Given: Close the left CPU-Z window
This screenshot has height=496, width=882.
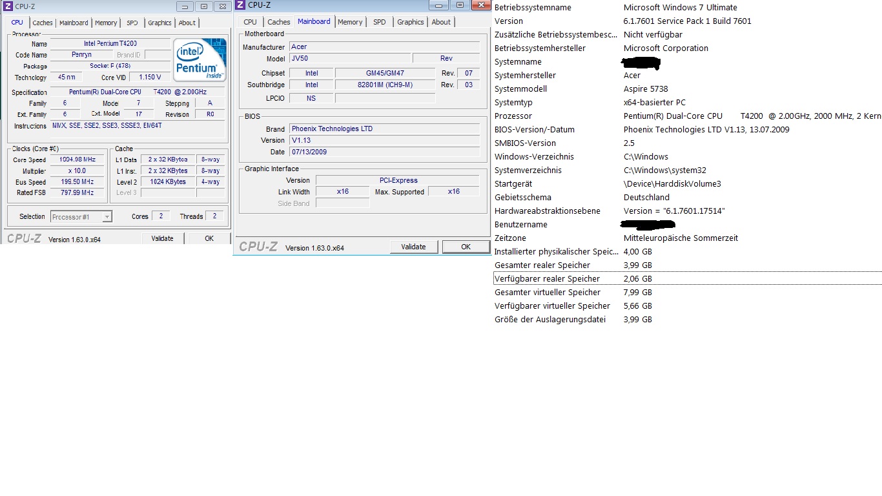Looking at the screenshot, I should coord(222,6).
